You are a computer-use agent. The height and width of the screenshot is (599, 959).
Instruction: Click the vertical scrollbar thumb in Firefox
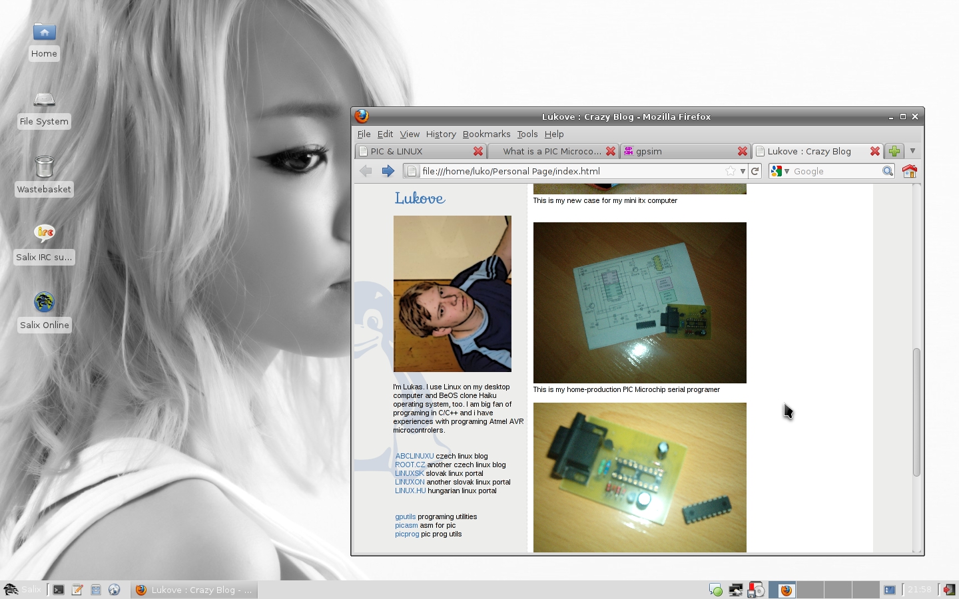916,412
